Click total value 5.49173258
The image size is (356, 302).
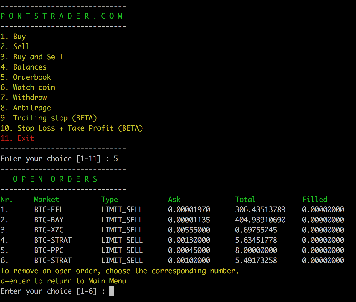pos(256,261)
